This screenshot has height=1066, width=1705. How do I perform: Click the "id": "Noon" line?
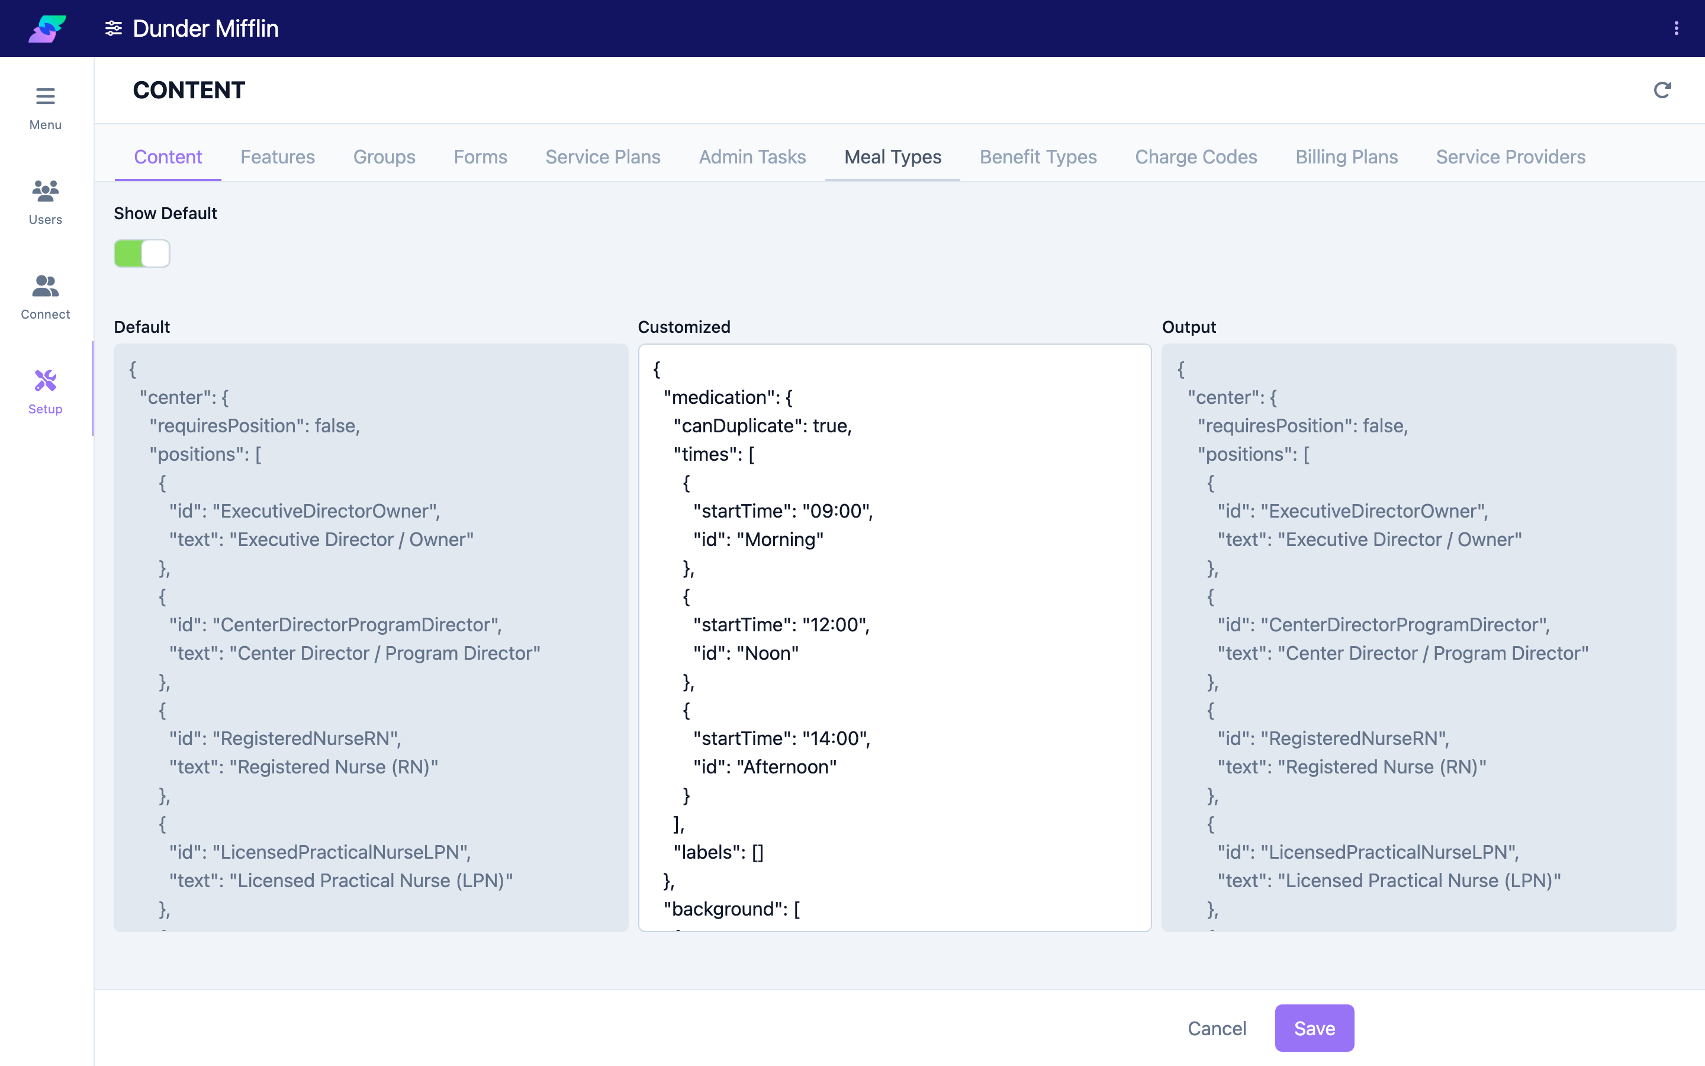pyautogui.click(x=745, y=653)
